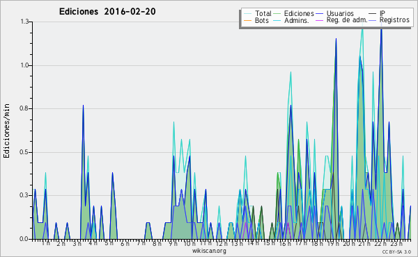Click the '19 h' x-axis label
Viewport: 418px width, 257px height.
(333, 244)
